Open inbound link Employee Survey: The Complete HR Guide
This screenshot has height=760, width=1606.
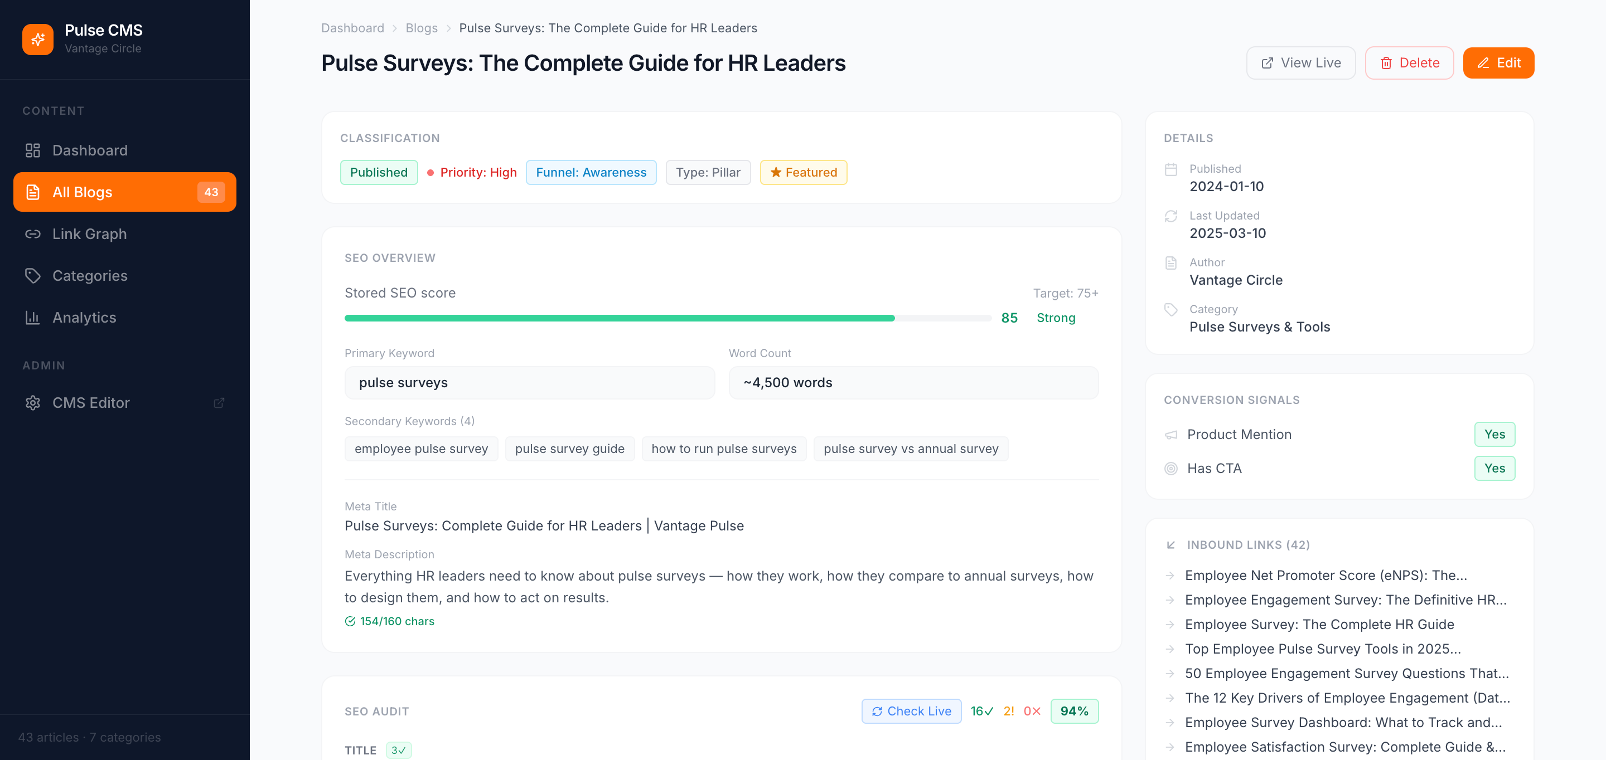[1319, 624]
